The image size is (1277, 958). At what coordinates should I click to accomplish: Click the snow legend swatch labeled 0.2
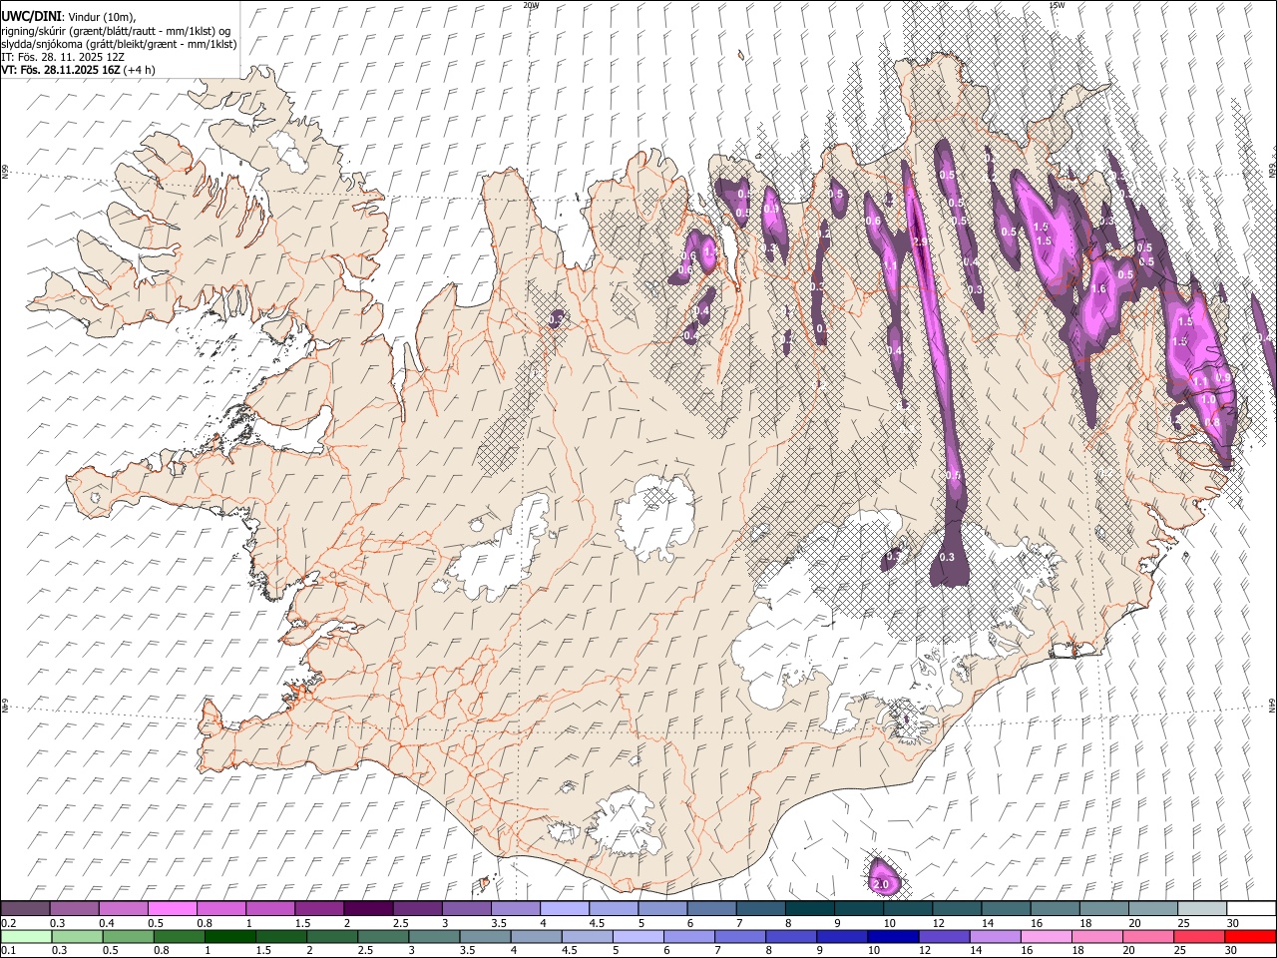point(25,909)
